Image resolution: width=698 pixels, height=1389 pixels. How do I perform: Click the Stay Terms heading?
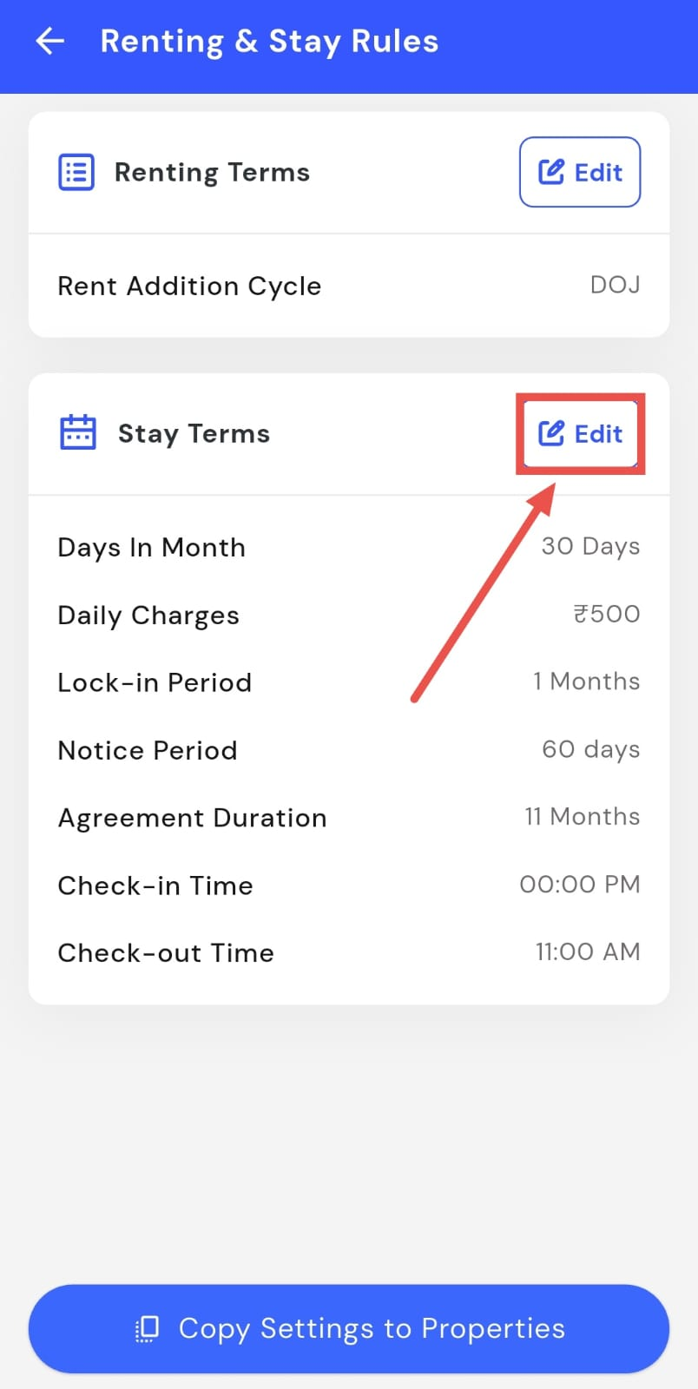tap(194, 433)
